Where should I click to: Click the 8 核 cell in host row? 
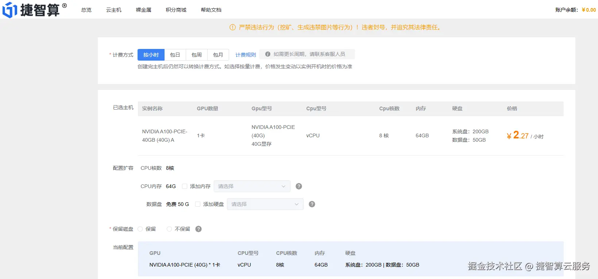pyautogui.click(x=384, y=135)
